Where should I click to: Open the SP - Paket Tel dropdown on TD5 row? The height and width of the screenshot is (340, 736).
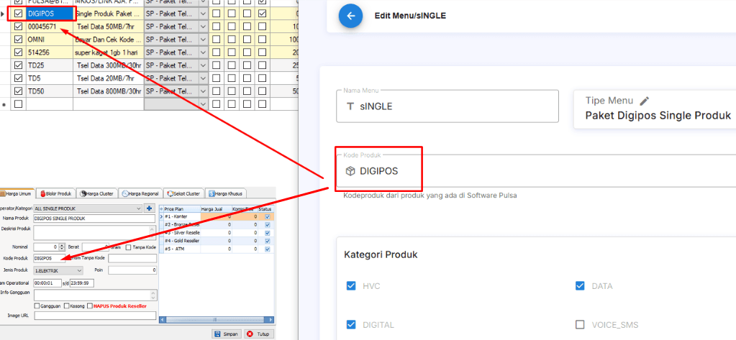(x=203, y=78)
